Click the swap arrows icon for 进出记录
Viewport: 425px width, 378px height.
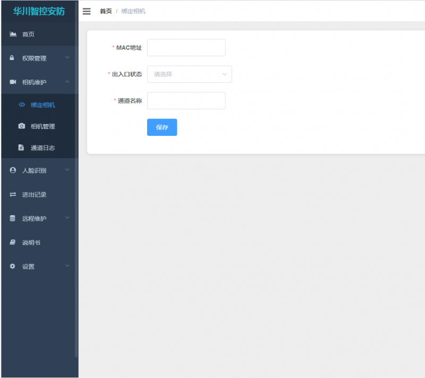(x=13, y=194)
